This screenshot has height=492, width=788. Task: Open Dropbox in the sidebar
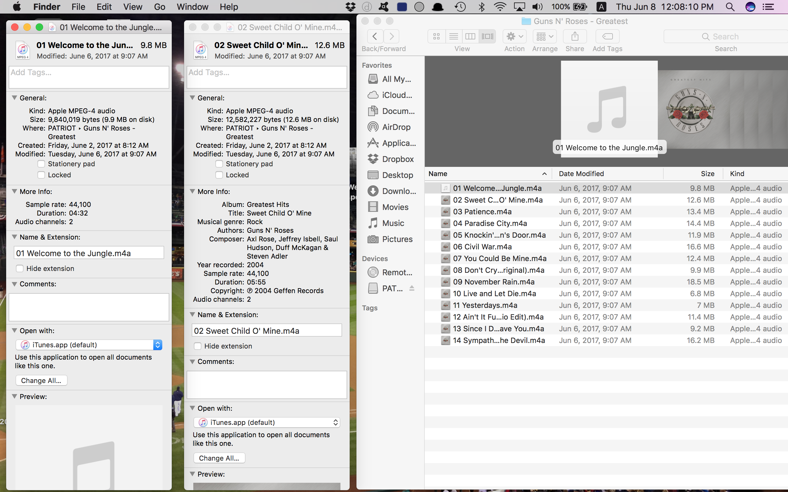click(391, 159)
